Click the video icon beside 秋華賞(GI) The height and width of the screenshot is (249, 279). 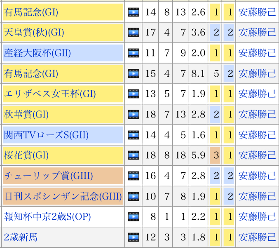point(133,114)
